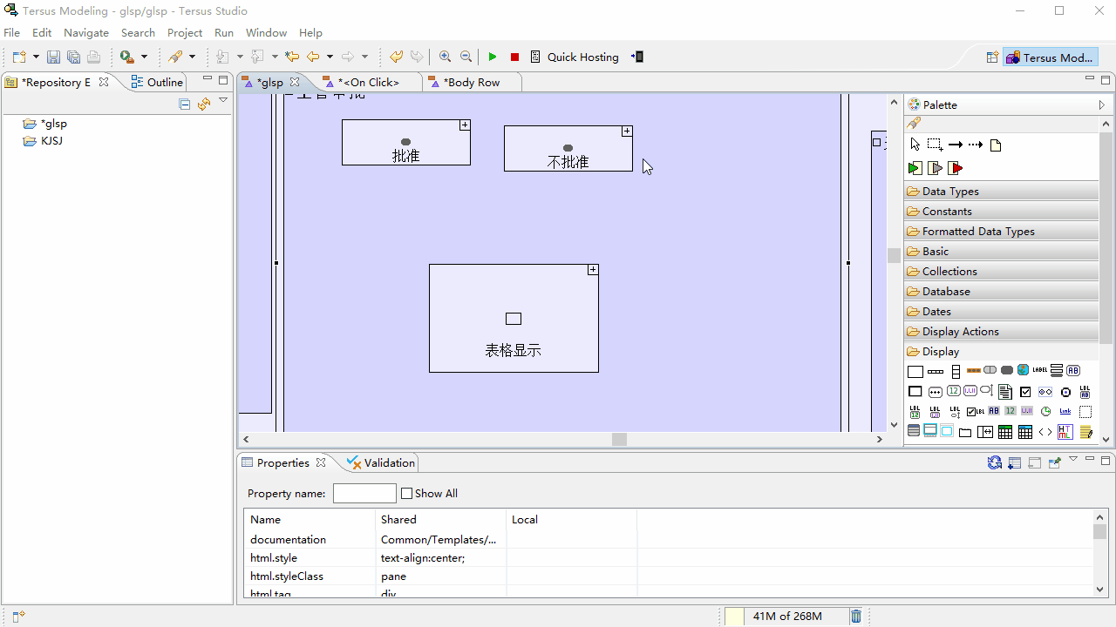
Task: Click the Collapse All icon in Repository Explorer
Action: [x=184, y=104]
